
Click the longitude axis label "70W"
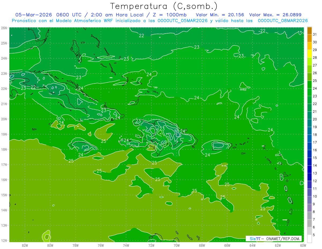[177, 245]
